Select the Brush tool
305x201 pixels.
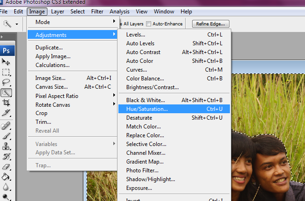[x=6, y=136]
